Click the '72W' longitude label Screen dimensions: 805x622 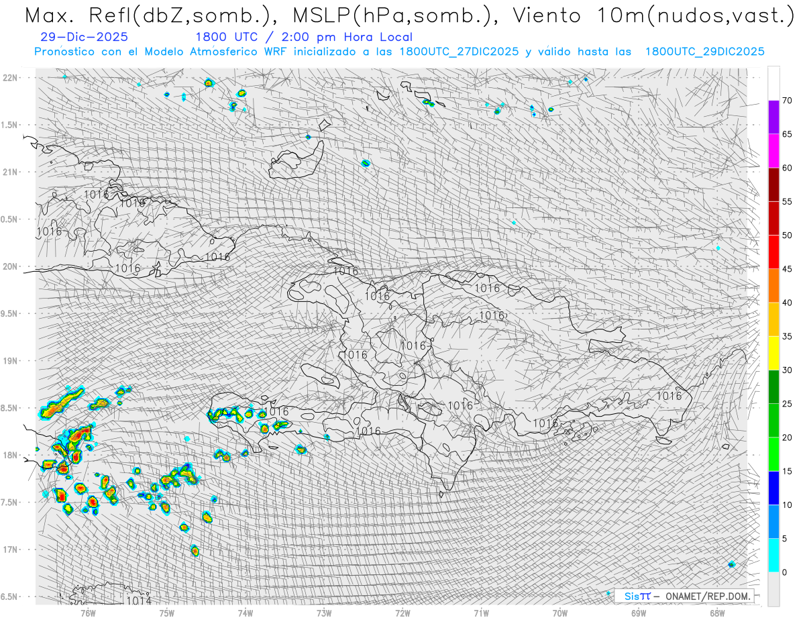pyautogui.click(x=402, y=612)
